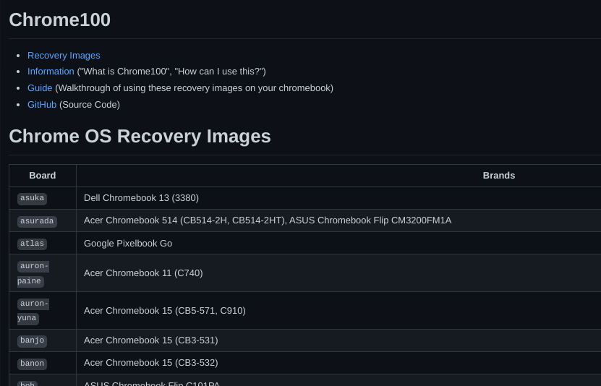Screen dimensions: 601x386
Task: Click the Google Pixelbook Go cell
Action: pyautogui.click(x=128, y=244)
